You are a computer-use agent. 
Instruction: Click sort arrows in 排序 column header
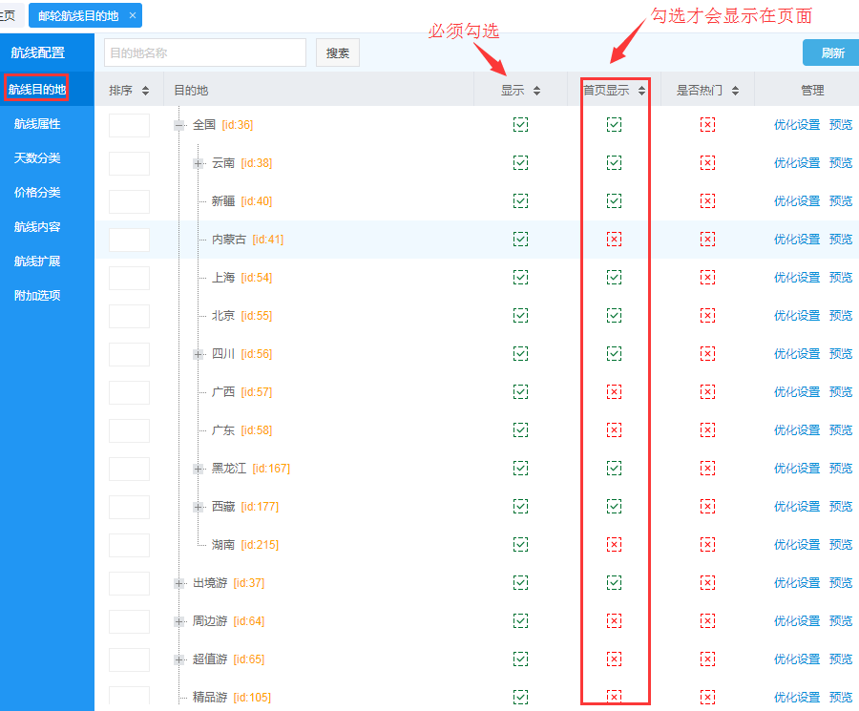(145, 91)
